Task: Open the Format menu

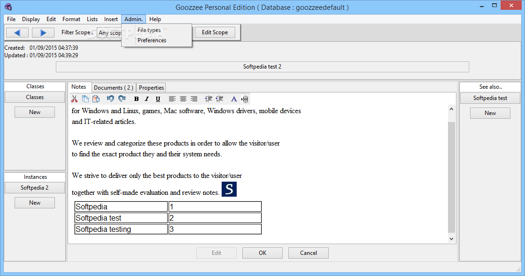Action: [x=71, y=19]
